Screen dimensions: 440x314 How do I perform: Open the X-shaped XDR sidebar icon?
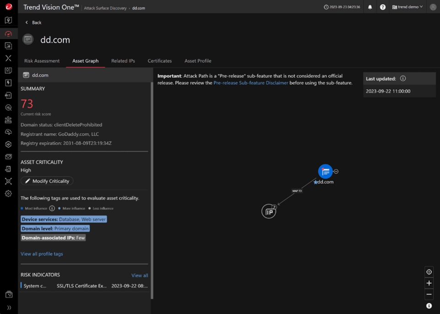pos(8,58)
